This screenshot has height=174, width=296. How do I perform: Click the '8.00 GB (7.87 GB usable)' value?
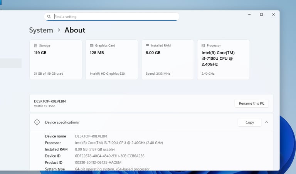coord(95,149)
